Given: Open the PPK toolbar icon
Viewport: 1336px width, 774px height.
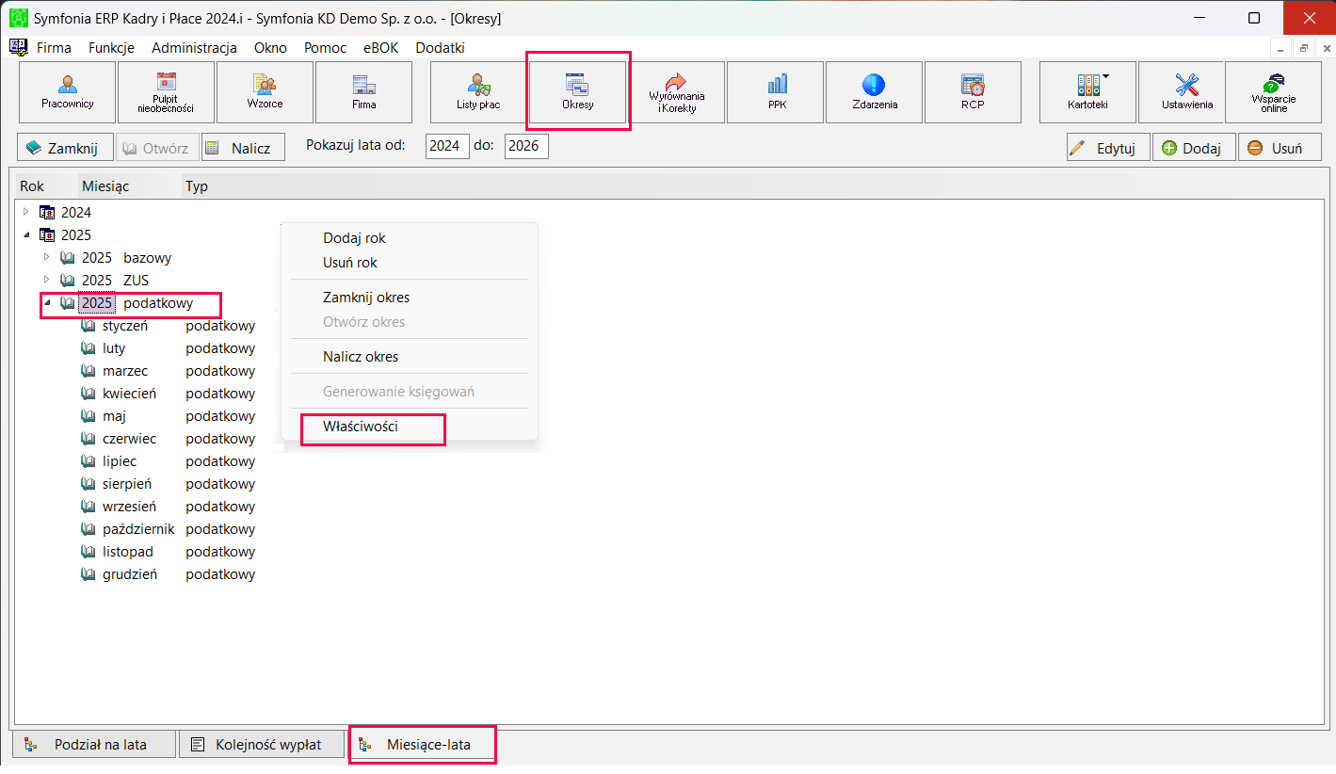Looking at the screenshot, I should [775, 92].
